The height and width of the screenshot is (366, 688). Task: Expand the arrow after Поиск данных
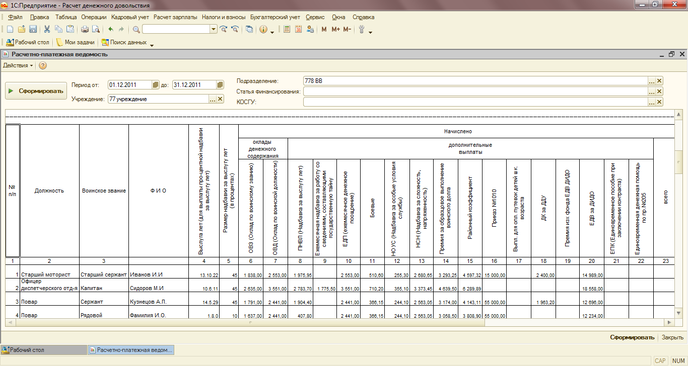(152, 45)
